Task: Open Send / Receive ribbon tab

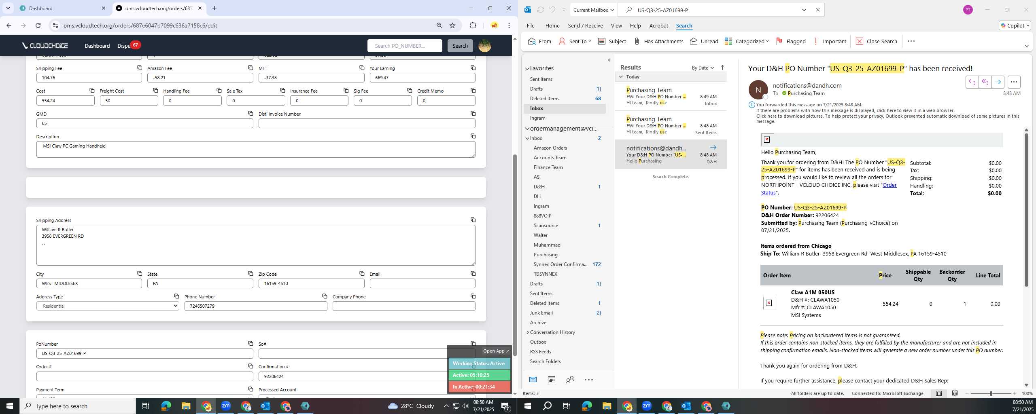Action: (x=585, y=25)
